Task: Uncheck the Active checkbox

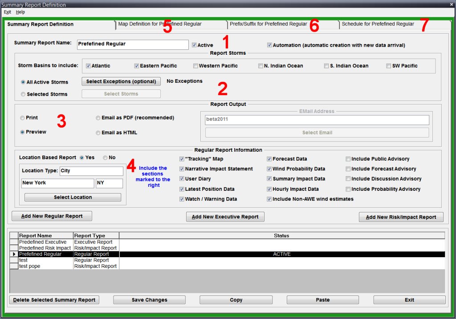Action: 195,45
